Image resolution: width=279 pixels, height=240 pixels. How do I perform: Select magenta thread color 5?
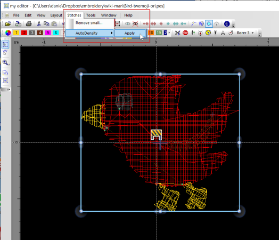tap(48, 33)
